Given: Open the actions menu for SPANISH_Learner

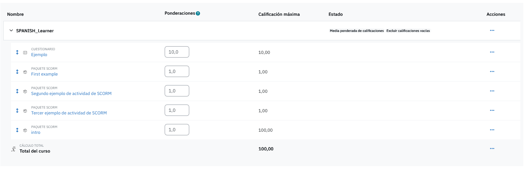Looking at the screenshot, I should tap(492, 31).
